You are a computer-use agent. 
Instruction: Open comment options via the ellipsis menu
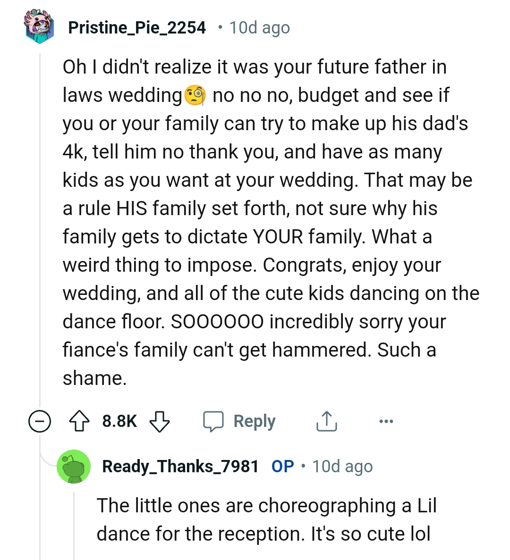(386, 421)
